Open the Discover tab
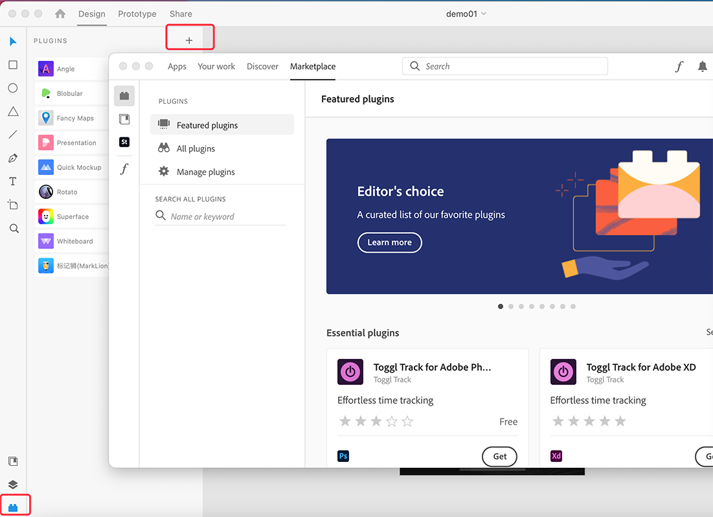This screenshot has height=517, width=713. point(262,66)
